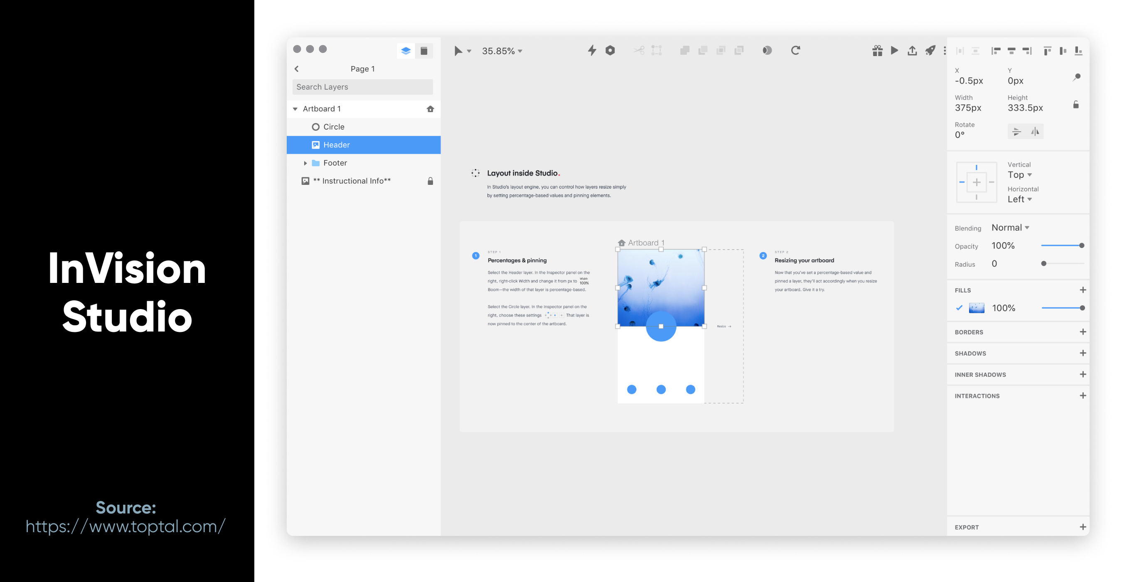
Task: Open the Vertical Top dropdown
Action: pyautogui.click(x=1019, y=174)
